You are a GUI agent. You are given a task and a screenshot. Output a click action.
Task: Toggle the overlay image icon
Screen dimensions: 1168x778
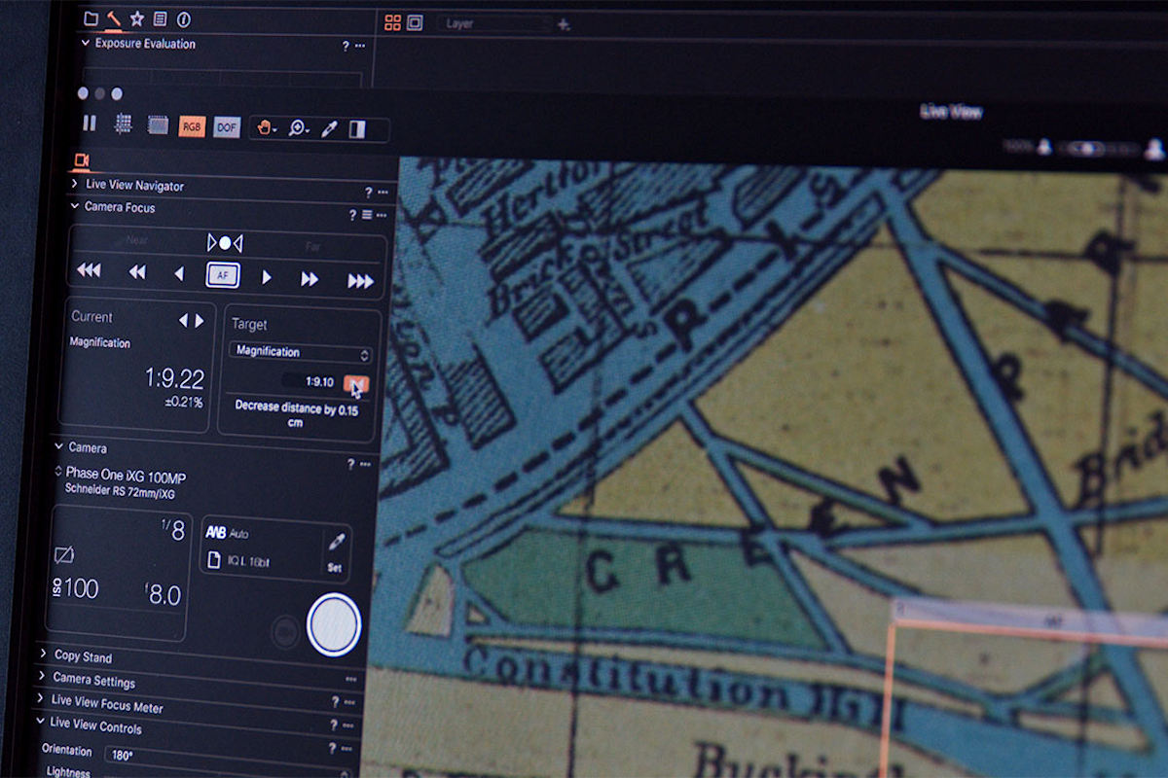pos(157,124)
